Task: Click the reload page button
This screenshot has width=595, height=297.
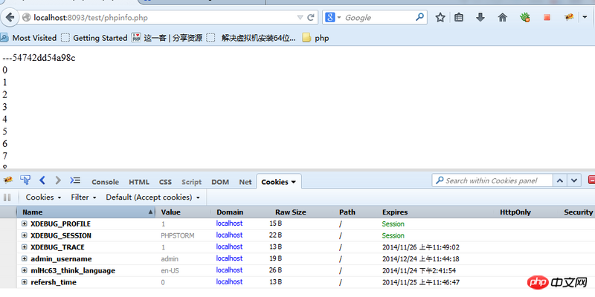Action: [x=311, y=17]
